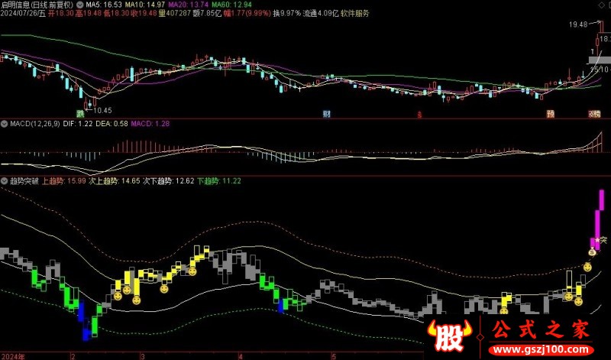This screenshot has width=611, height=360.
Task: Click month 2 on the time axis
Action: coord(73,356)
